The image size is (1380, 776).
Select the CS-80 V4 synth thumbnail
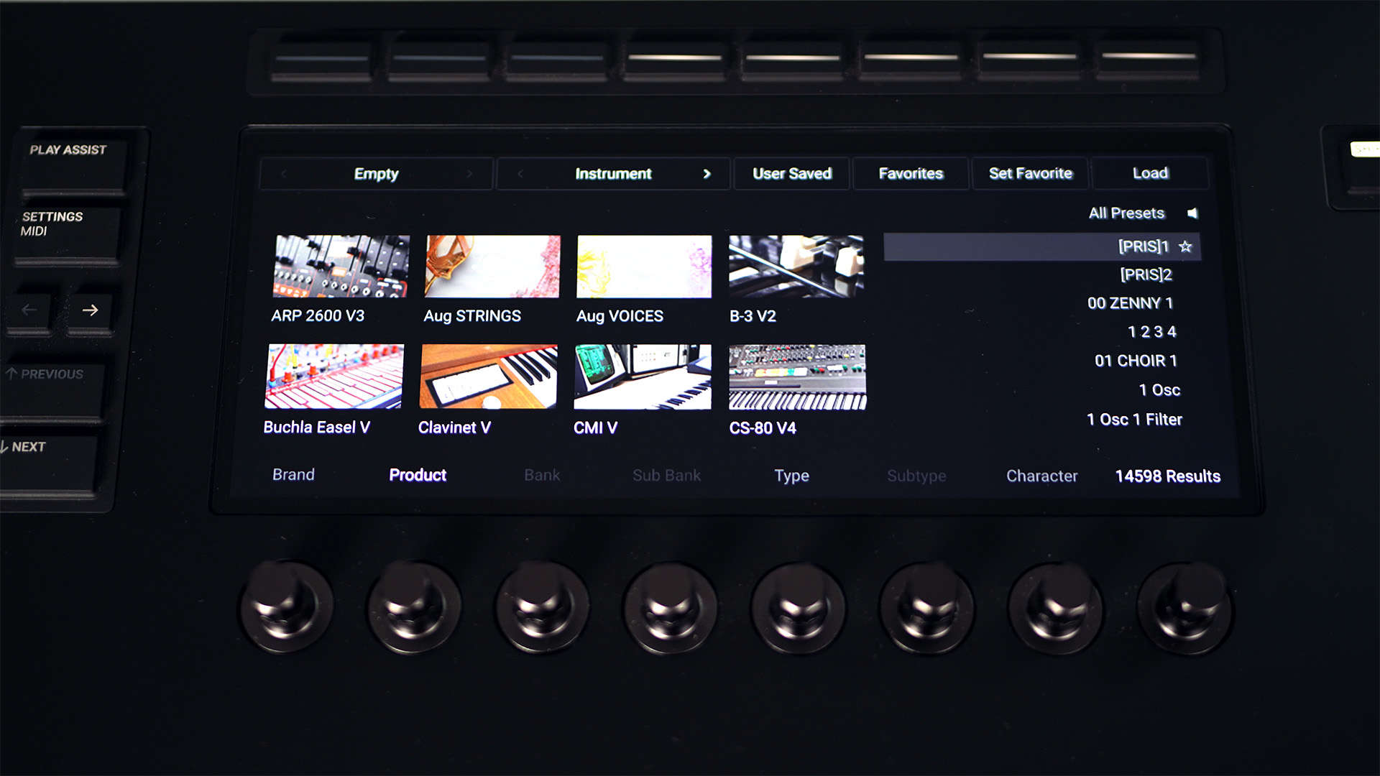pos(798,377)
